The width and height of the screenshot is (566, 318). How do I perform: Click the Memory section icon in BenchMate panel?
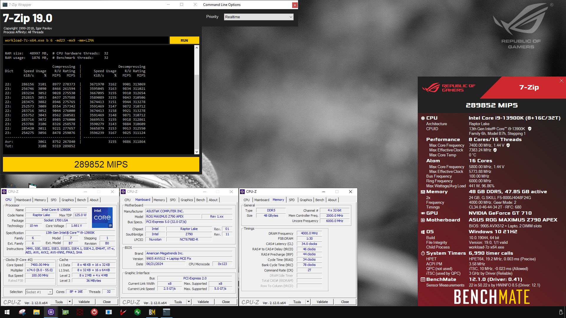(x=423, y=192)
